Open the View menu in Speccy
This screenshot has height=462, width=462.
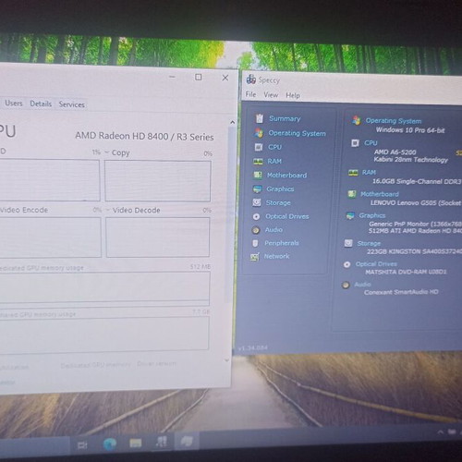coord(271,95)
